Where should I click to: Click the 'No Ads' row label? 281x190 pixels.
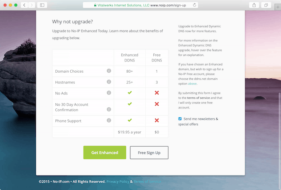[x=61, y=93]
